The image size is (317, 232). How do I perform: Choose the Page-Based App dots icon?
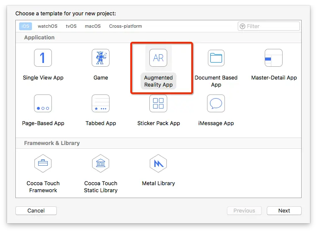(x=43, y=104)
